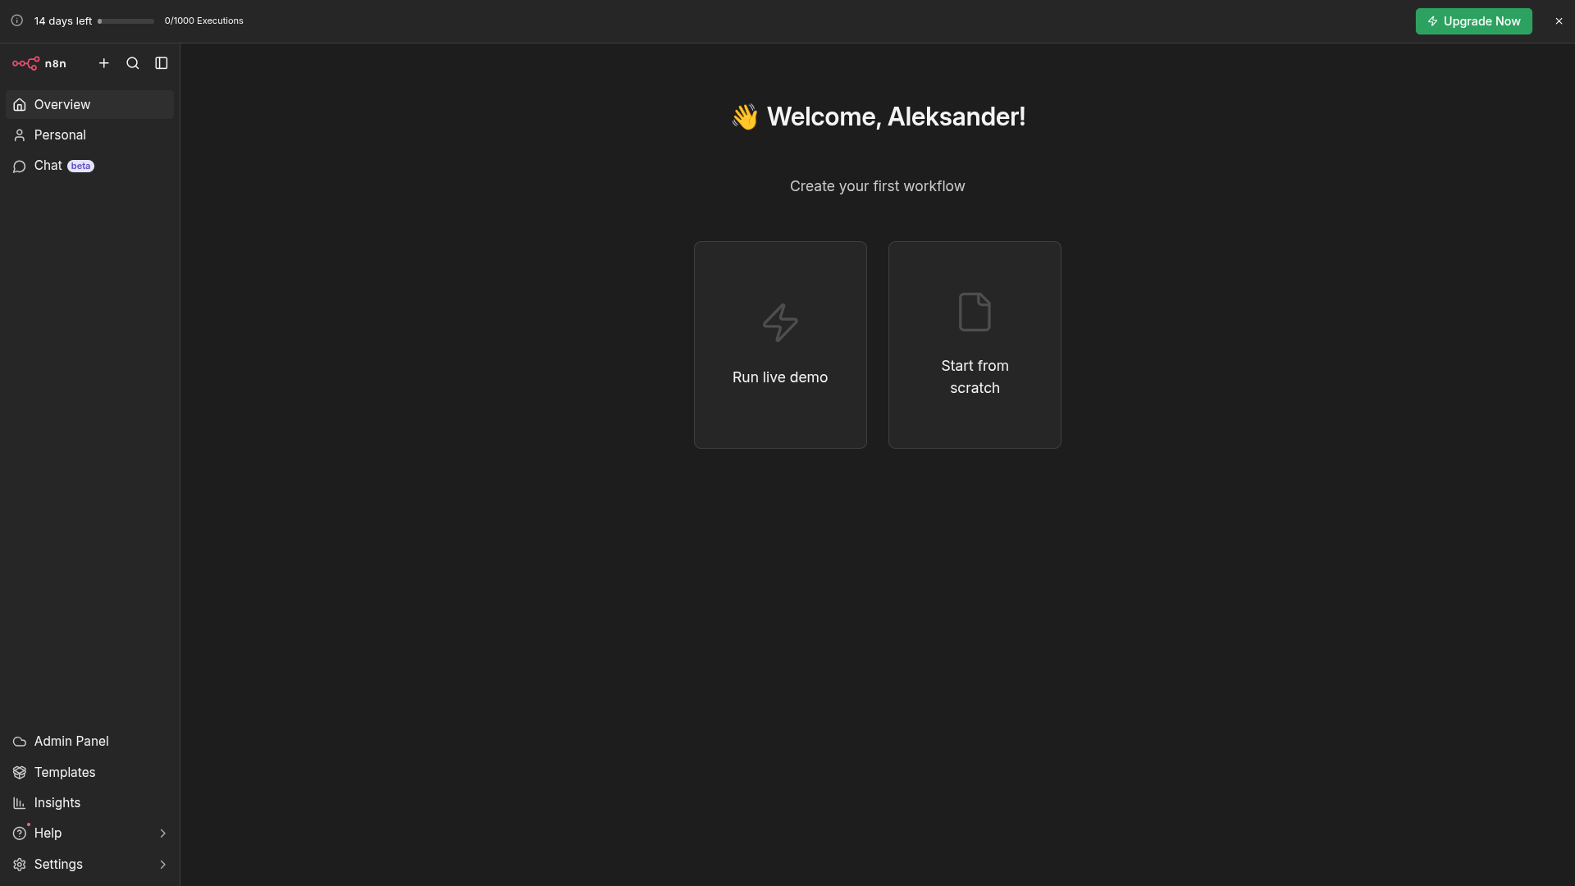
Task: Go to Personal workspace
Action: [60, 135]
